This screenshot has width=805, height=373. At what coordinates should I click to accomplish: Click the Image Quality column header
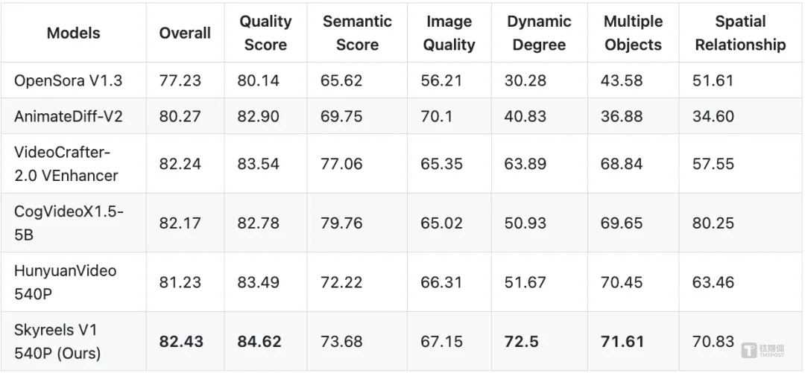click(x=449, y=33)
